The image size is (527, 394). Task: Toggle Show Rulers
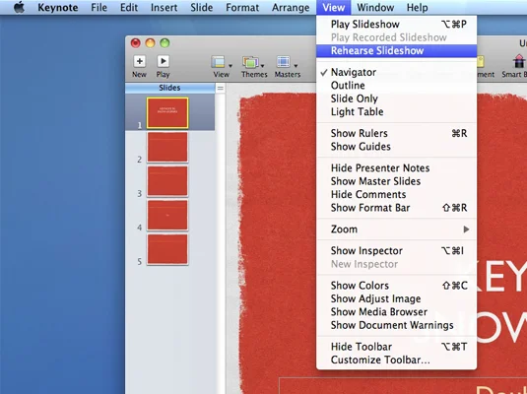pos(397,133)
